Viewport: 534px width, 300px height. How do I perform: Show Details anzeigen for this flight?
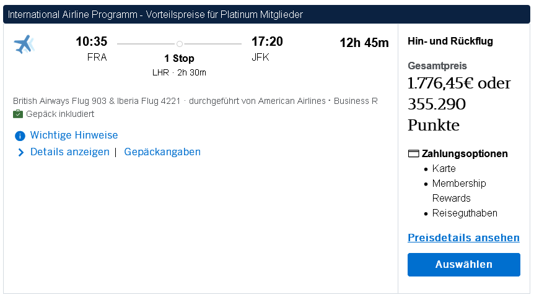pyautogui.click(x=69, y=152)
